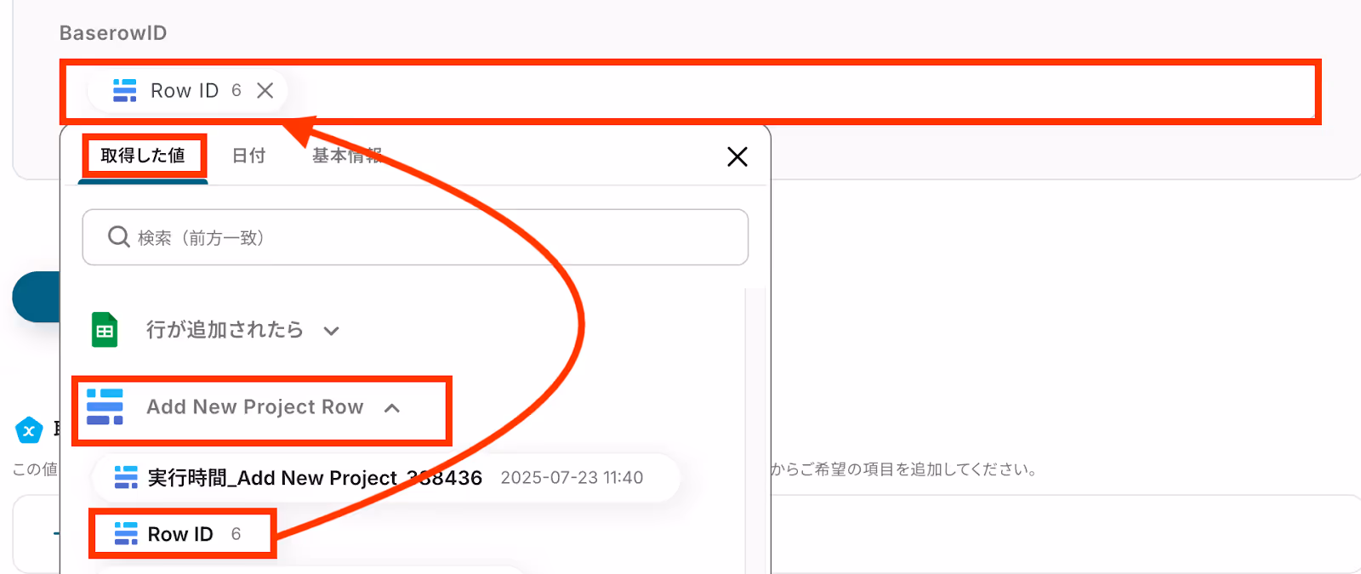Click the Baserow icon beside Add New Project Row
1361x574 pixels.
tap(105, 406)
